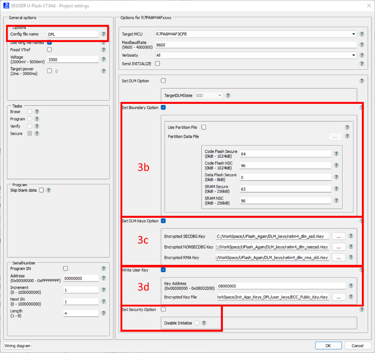Open help for Data Flash Secure size

click(336, 177)
